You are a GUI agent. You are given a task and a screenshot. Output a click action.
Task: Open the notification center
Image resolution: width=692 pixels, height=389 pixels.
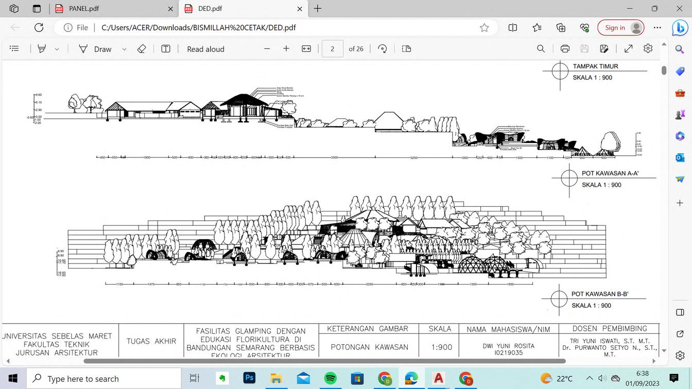point(674,379)
